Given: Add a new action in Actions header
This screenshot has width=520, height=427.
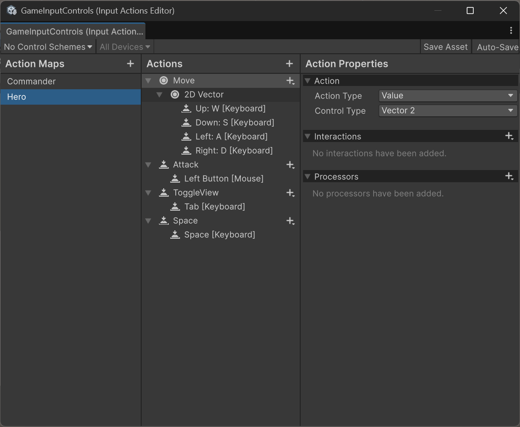Looking at the screenshot, I should 289,64.
